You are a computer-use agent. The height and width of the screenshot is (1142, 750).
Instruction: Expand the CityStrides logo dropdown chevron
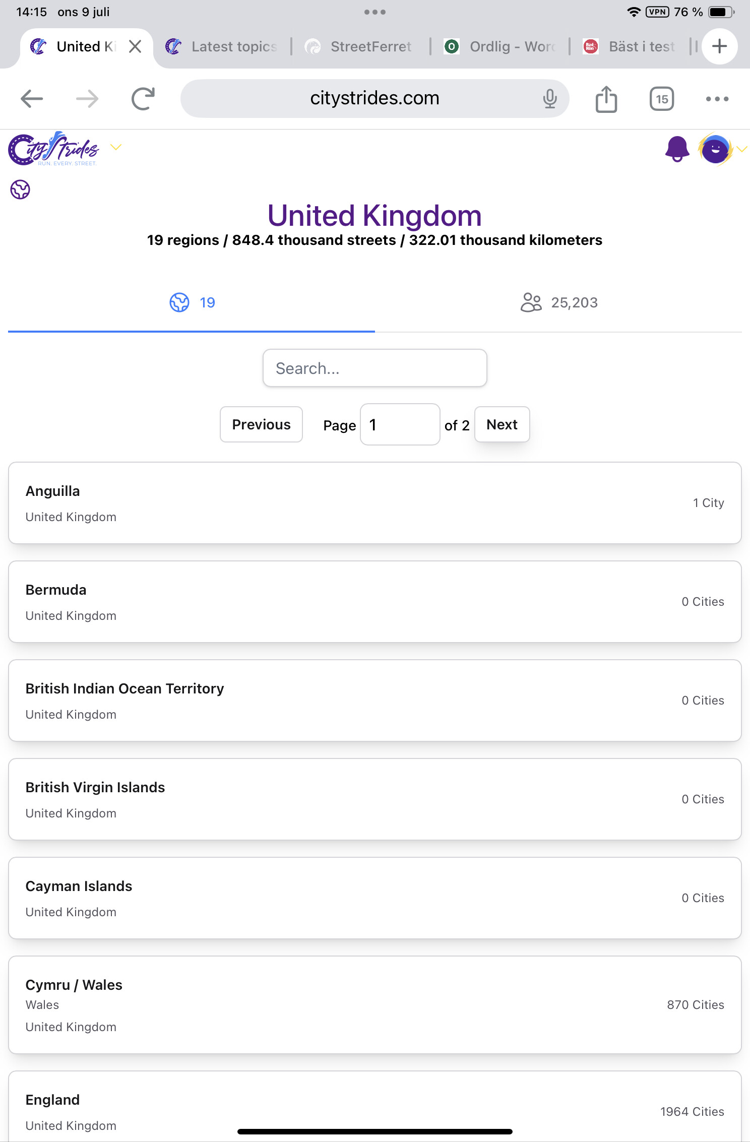pos(116,147)
